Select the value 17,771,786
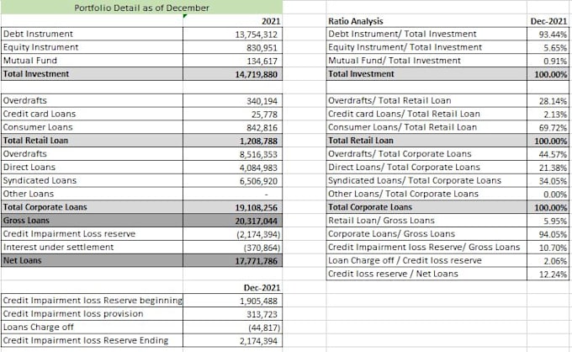This screenshot has width=572, height=352. click(x=233, y=260)
